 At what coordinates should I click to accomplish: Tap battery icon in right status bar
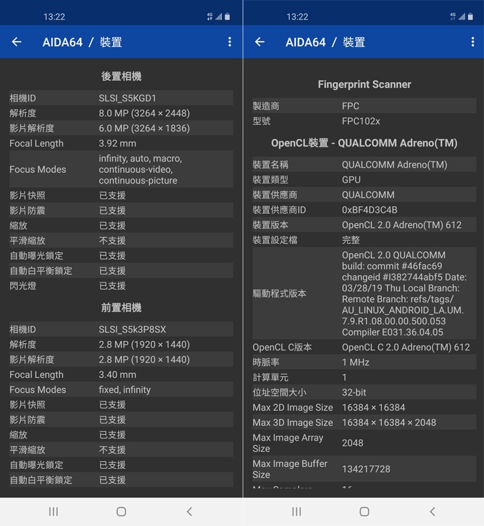click(x=471, y=16)
